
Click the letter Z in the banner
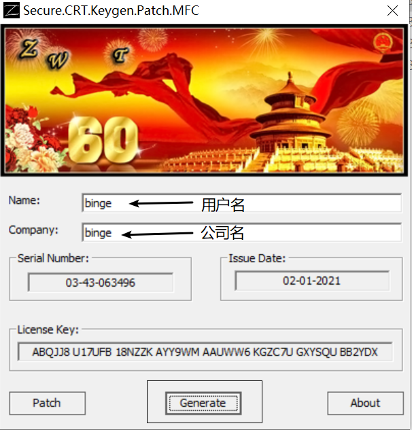pos(30,48)
